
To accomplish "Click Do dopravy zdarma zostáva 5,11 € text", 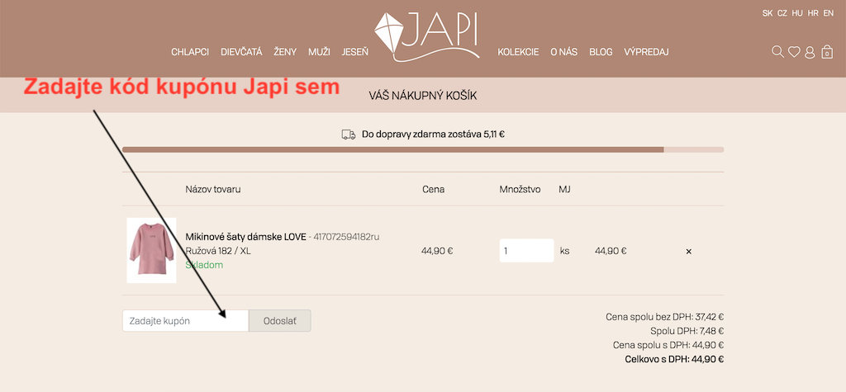I will click(433, 135).
